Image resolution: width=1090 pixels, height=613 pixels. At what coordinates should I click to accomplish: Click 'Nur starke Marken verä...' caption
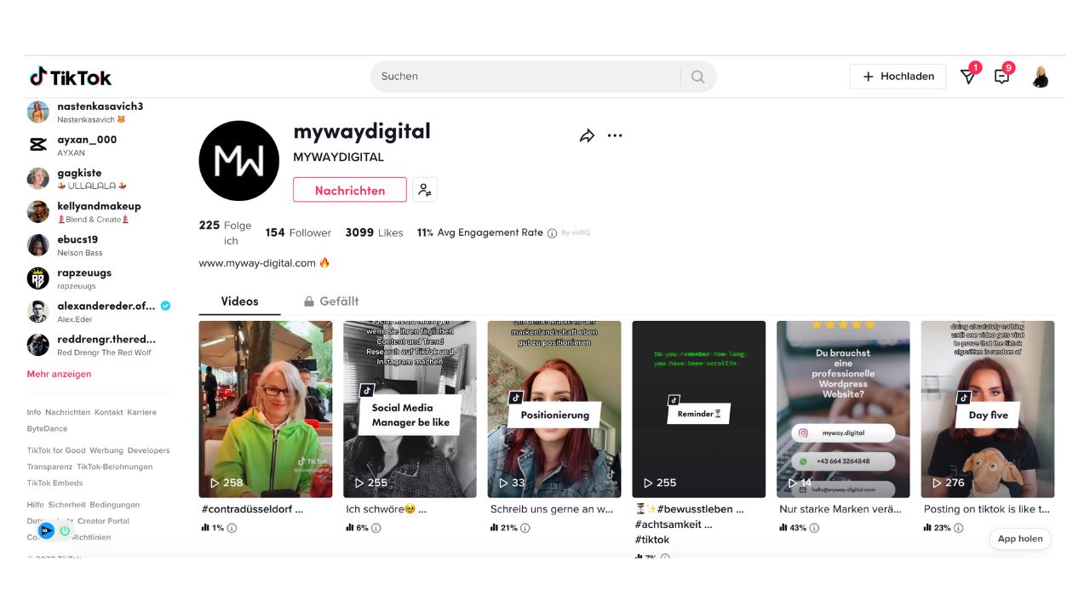pyautogui.click(x=840, y=509)
